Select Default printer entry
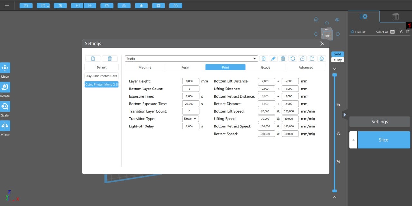 (x=101, y=67)
